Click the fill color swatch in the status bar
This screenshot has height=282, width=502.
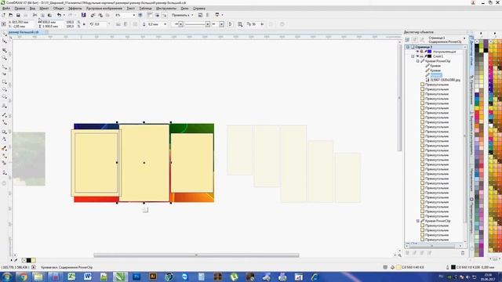point(399,267)
